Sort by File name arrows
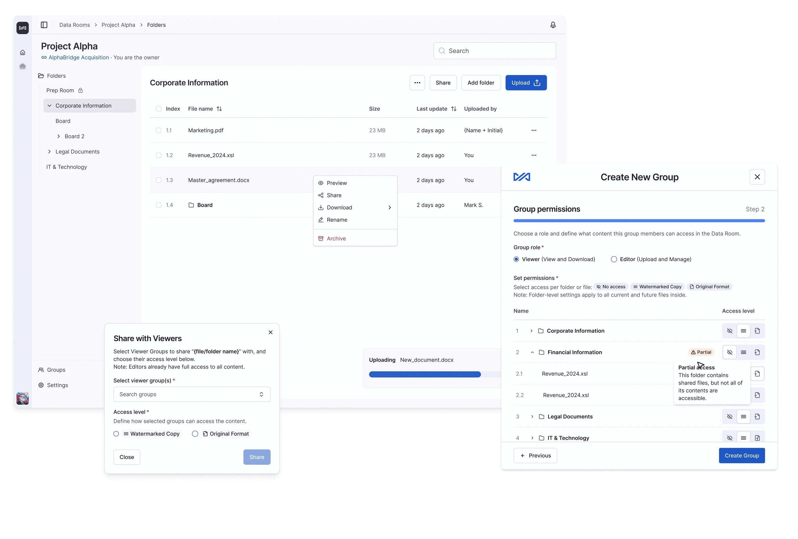The width and height of the screenshot is (798, 539). [219, 109]
